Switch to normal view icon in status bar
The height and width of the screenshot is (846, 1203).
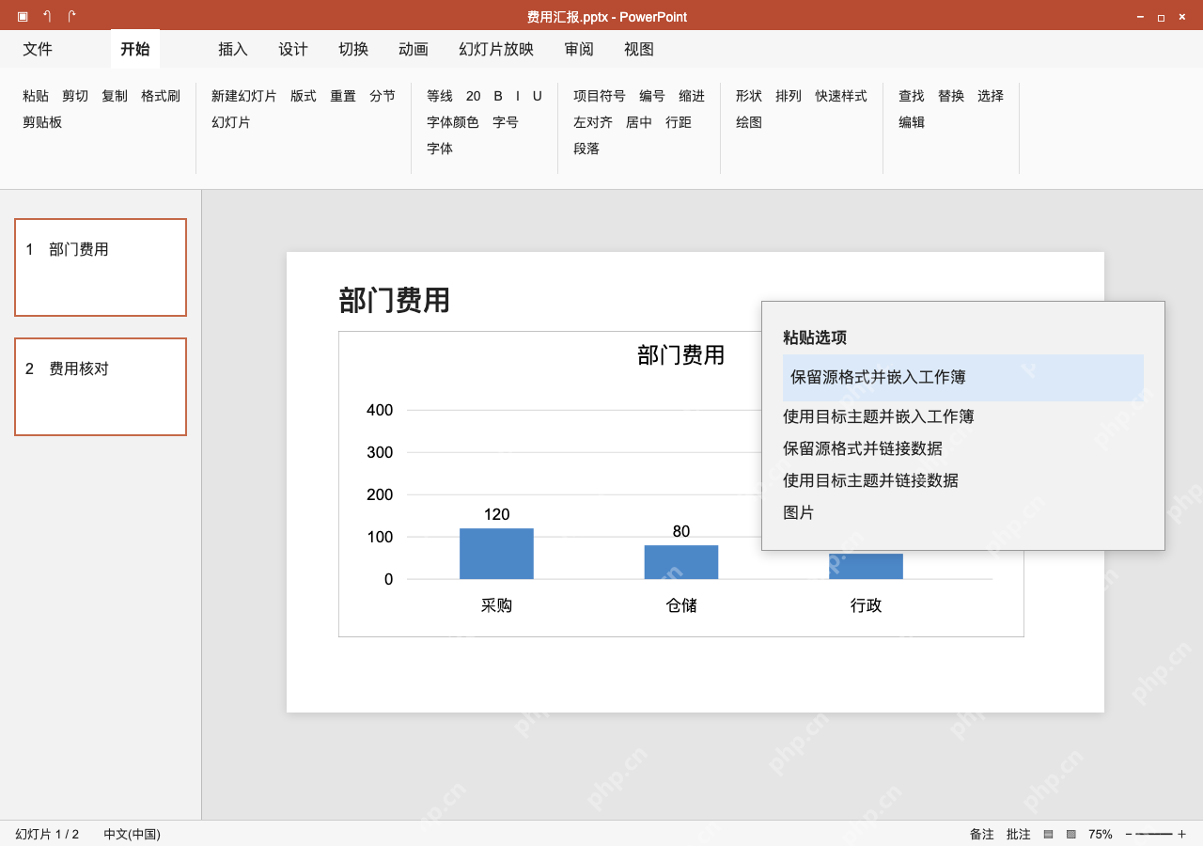pyautogui.click(x=1048, y=834)
